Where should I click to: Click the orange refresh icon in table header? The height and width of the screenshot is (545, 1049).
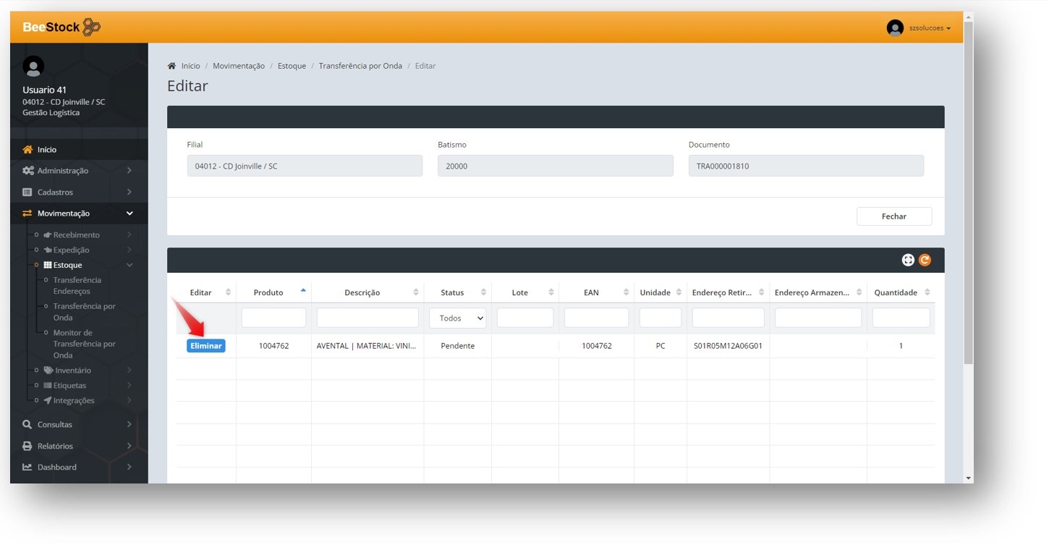925,260
